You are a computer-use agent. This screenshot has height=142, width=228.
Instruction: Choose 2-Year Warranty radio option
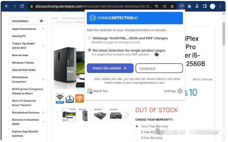coord(137,132)
